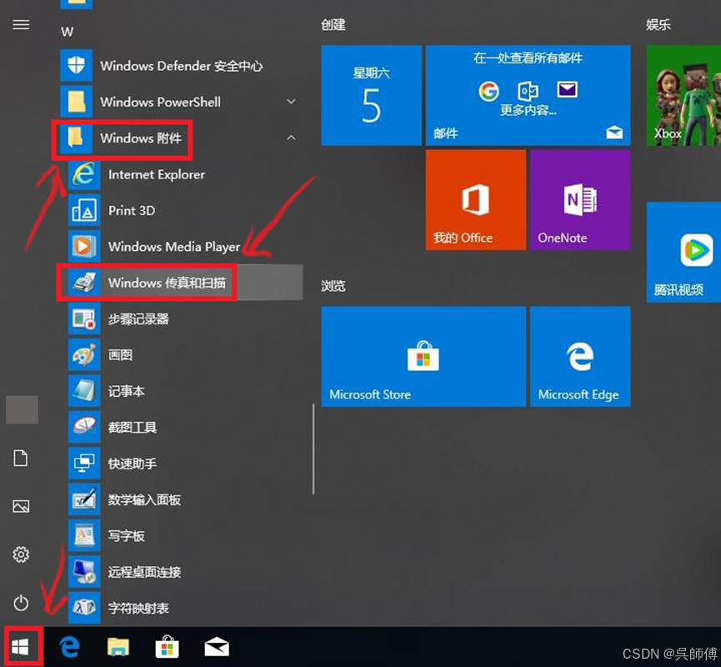Click the 数学输入面板 icon

(84, 499)
